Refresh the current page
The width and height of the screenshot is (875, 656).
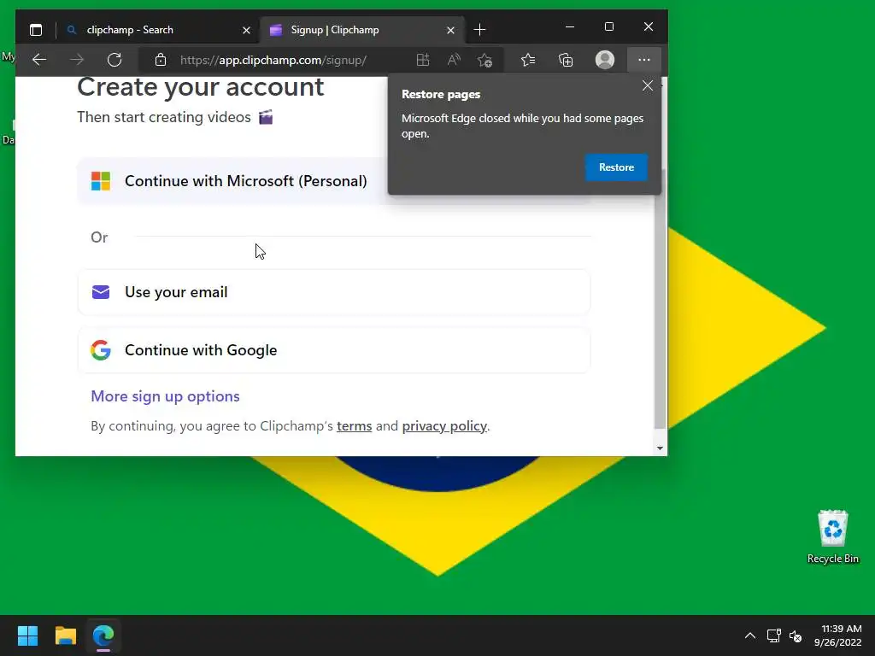click(x=115, y=60)
